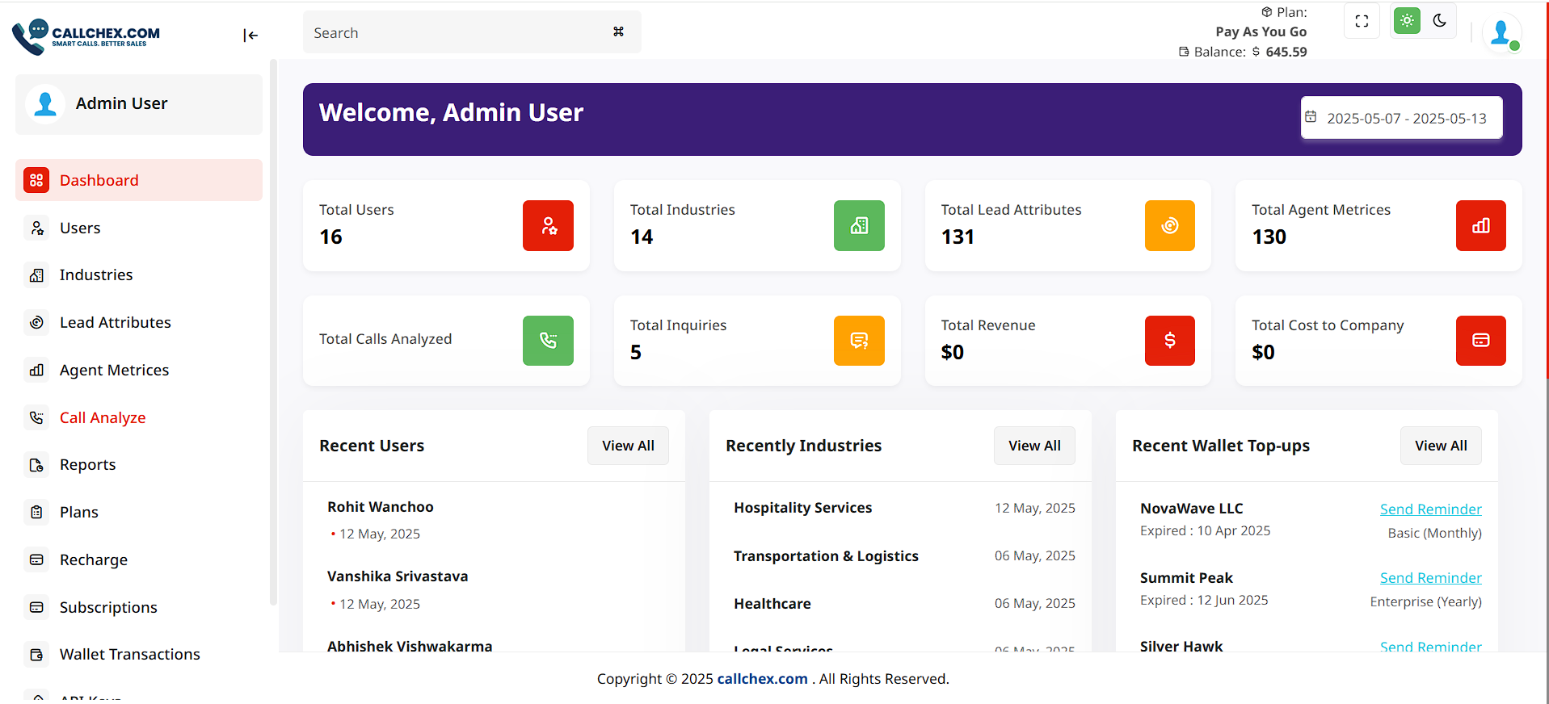Click View All in Recent Wallet Top-ups
The height and width of the screenshot is (704, 1549).
tap(1441, 446)
